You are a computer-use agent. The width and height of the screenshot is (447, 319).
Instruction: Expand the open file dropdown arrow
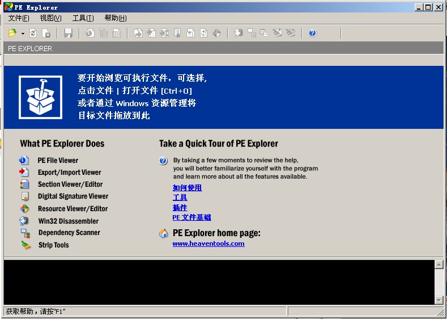click(23, 34)
